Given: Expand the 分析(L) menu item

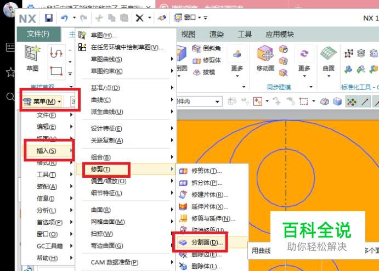Looking at the screenshot, I should click(x=48, y=210).
